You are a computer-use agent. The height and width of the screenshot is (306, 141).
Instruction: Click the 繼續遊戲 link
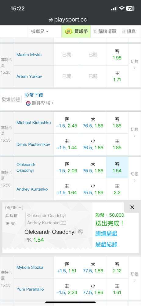pos(106,233)
